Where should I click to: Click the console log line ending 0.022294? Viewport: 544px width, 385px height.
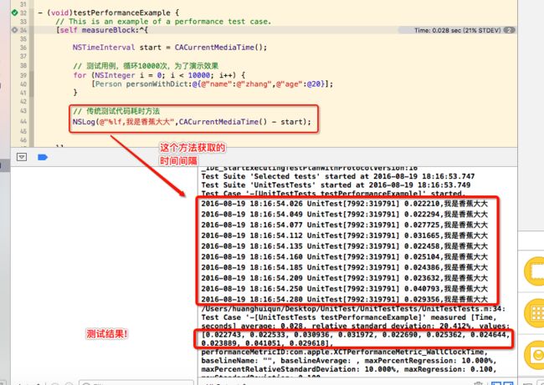[345, 215]
